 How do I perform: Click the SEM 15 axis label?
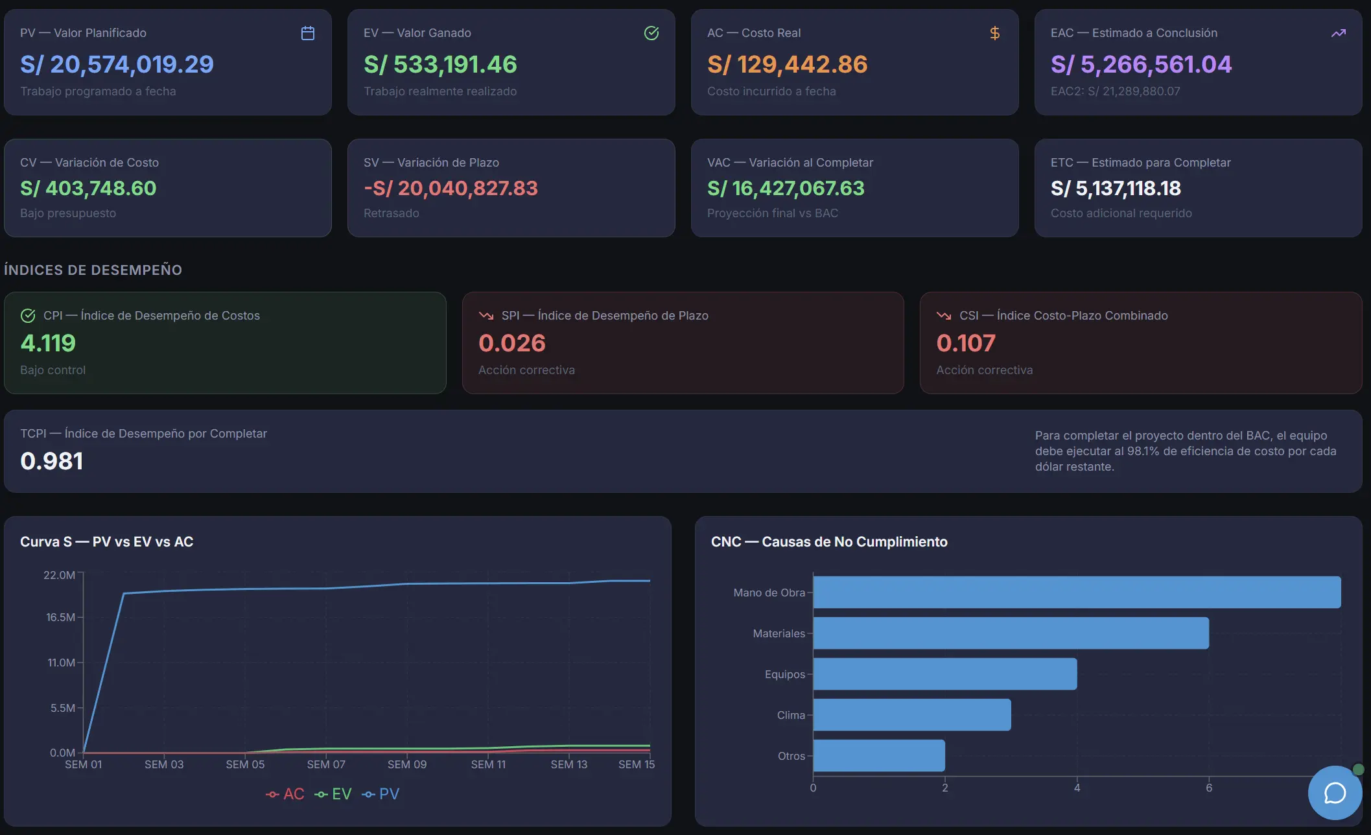637,765
